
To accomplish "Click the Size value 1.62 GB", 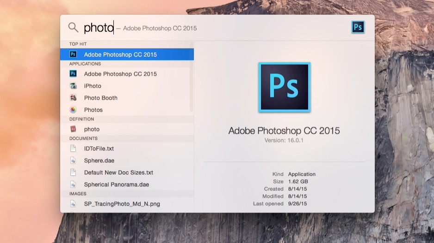I will (x=298, y=182).
